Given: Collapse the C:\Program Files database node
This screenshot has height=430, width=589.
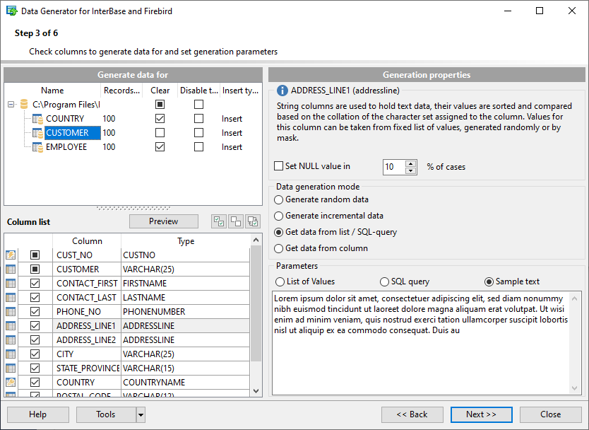Looking at the screenshot, I should coord(11,105).
